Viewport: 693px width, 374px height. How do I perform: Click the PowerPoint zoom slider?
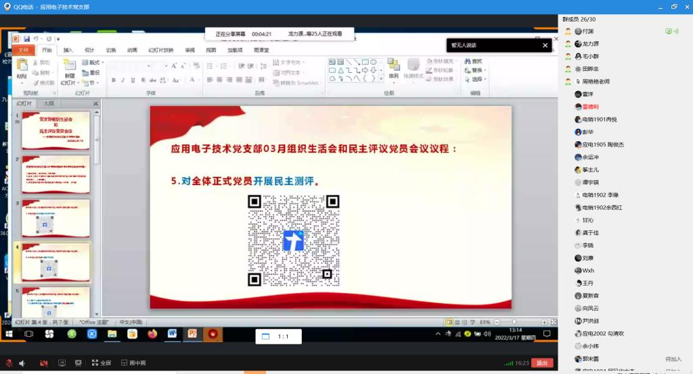(514, 322)
